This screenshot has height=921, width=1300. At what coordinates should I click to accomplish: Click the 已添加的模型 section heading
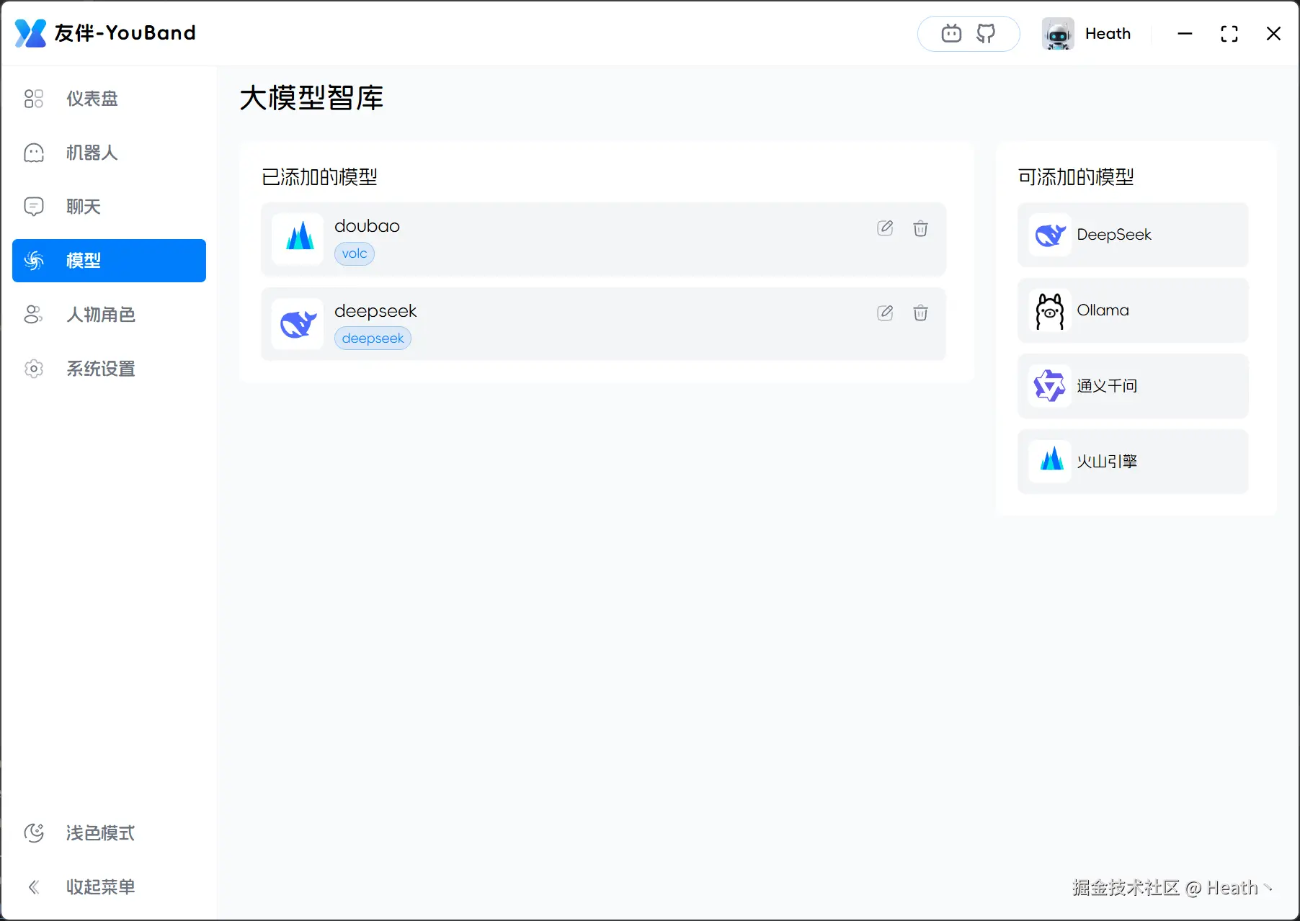tap(319, 177)
